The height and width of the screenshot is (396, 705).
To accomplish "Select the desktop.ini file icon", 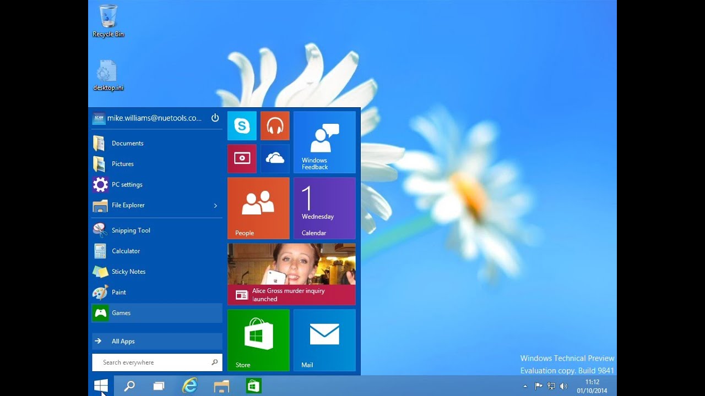I will click(x=108, y=75).
